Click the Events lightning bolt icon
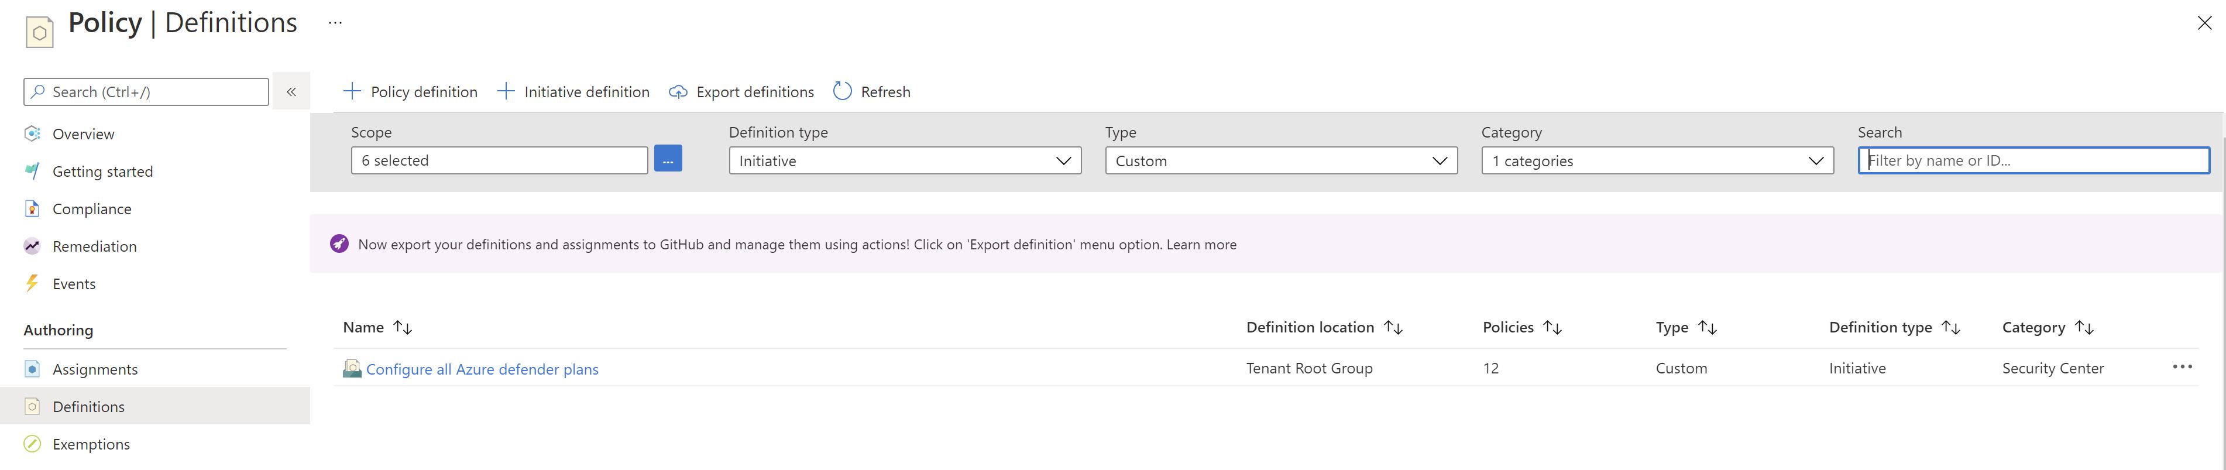This screenshot has width=2226, height=470. (x=32, y=283)
